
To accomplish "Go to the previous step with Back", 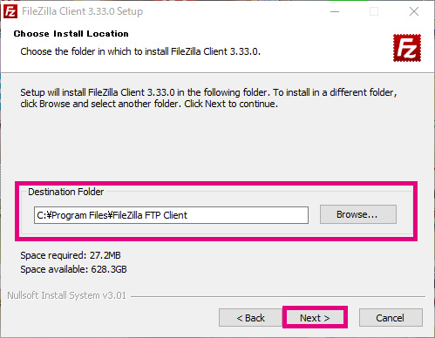I will click(x=250, y=318).
